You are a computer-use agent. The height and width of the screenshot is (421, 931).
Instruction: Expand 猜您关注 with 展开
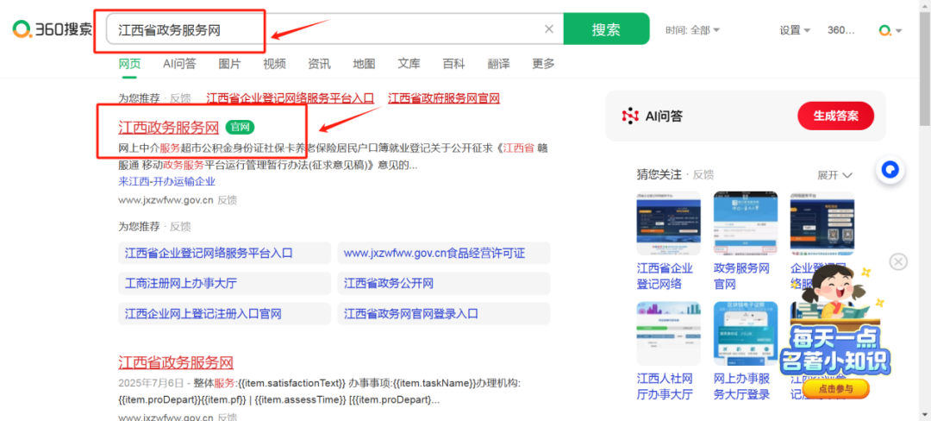834,175
